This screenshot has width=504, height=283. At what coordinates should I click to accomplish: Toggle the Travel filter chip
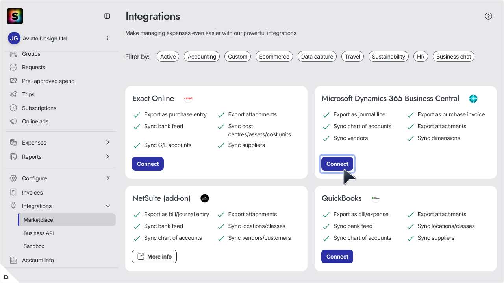point(353,57)
